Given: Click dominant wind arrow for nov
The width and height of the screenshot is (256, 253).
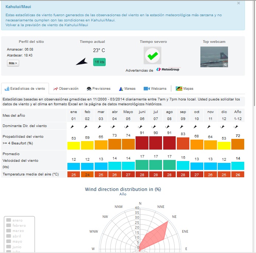Looking at the screenshot, I should click(x=209, y=127).
